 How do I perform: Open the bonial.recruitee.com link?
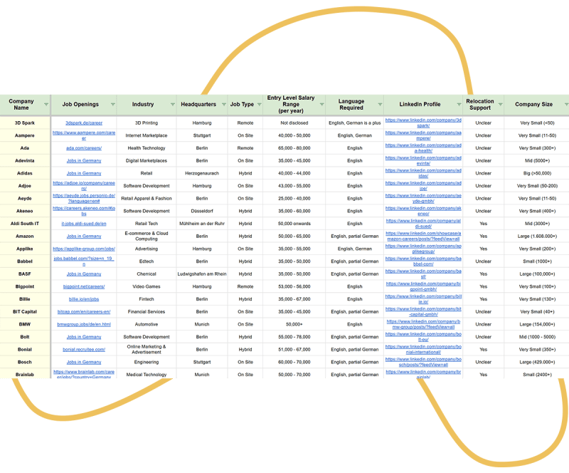(84, 349)
